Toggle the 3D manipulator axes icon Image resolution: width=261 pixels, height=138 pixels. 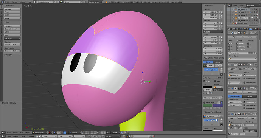tap(62, 133)
